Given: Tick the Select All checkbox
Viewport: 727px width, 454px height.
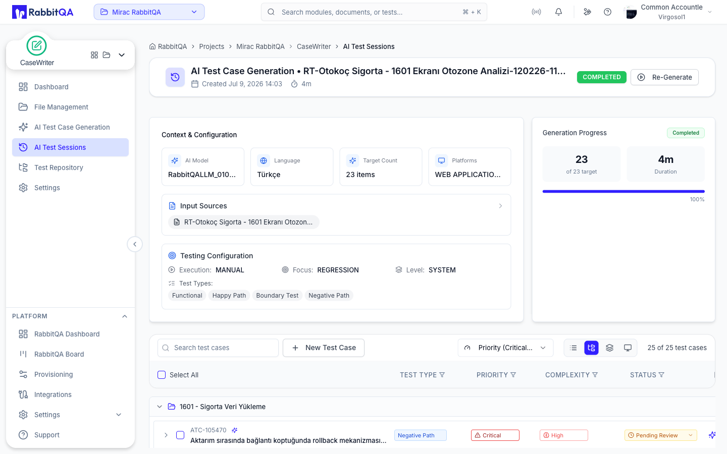Looking at the screenshot, I should (x=162, y=375).
